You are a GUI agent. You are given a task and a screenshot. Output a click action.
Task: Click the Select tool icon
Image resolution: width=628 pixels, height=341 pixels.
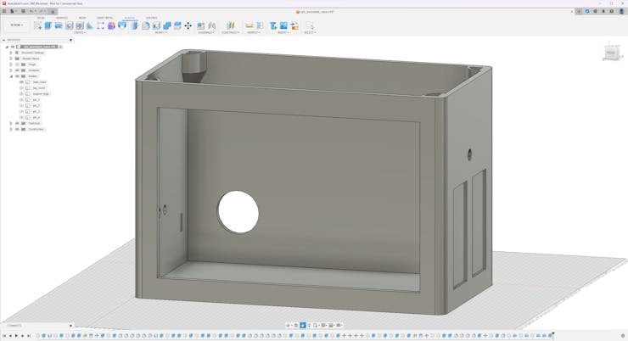coord(309,25)
